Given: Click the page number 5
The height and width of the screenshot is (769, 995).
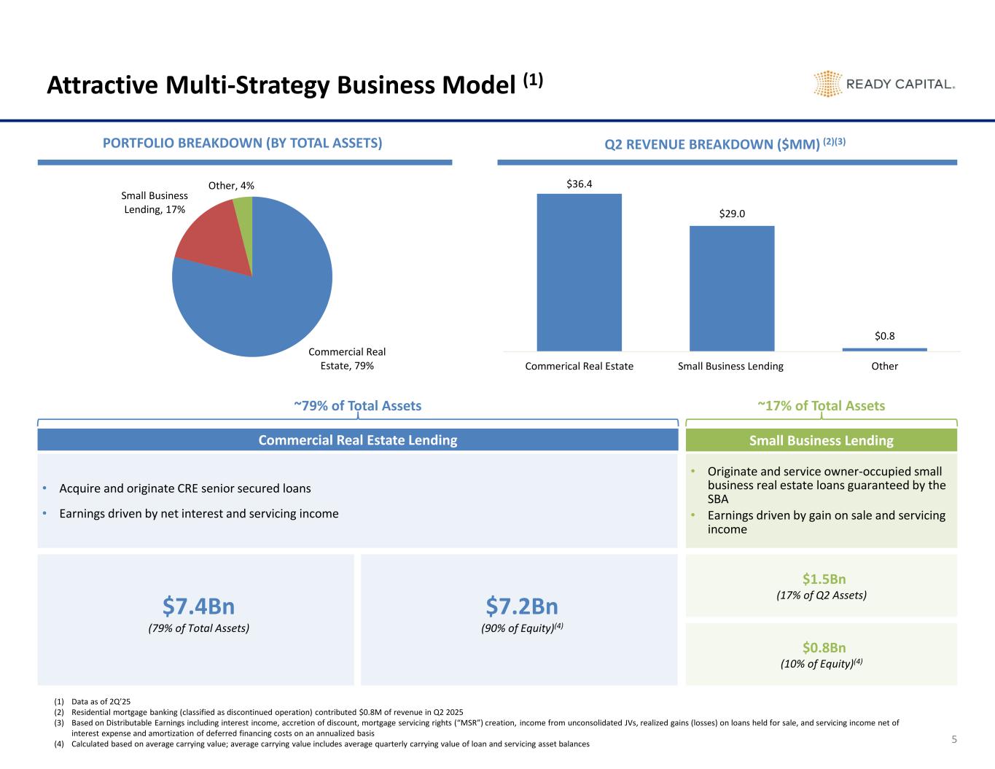Looking at the screenshot, I should (953, 740).
